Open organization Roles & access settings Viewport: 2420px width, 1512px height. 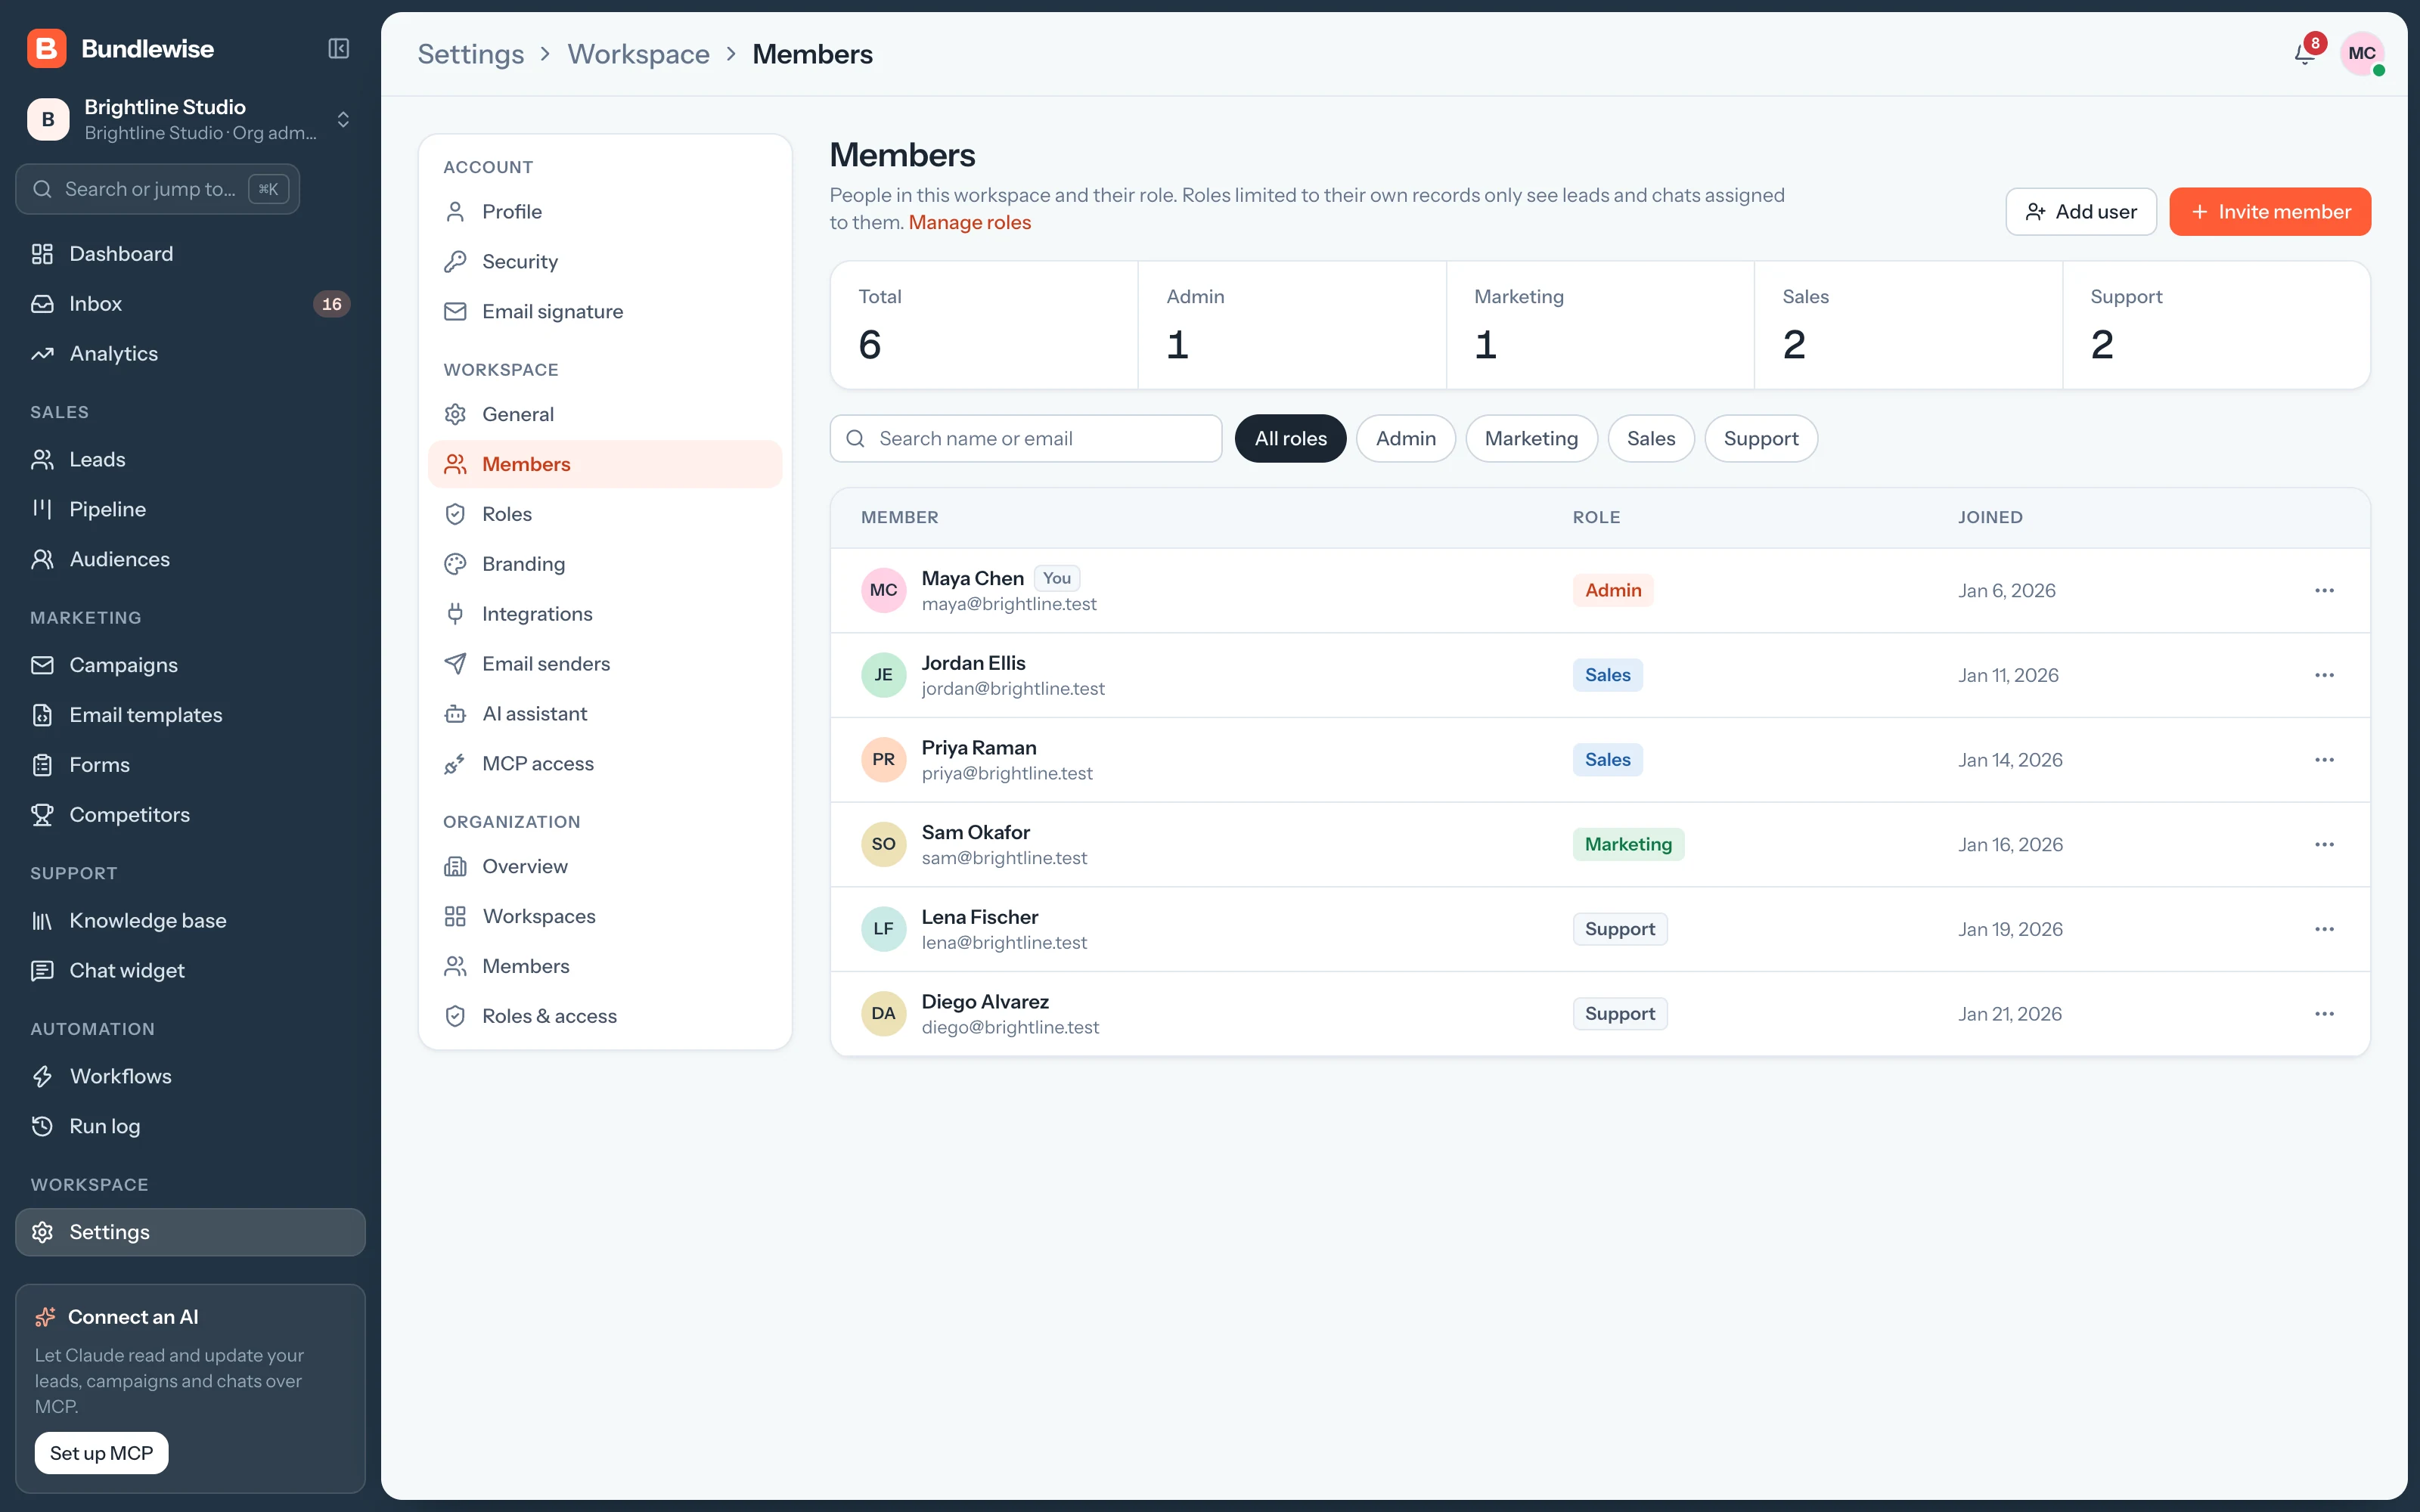pyautogui.click(x=605, y=1016)
